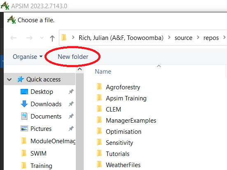Select the Optimisation folder
Image resolution: width=227 pixels, height=170 pixels.
pos(124,132)
